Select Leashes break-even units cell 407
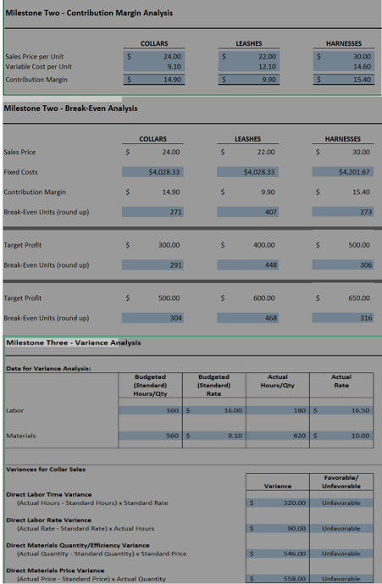 coord(247,212)
